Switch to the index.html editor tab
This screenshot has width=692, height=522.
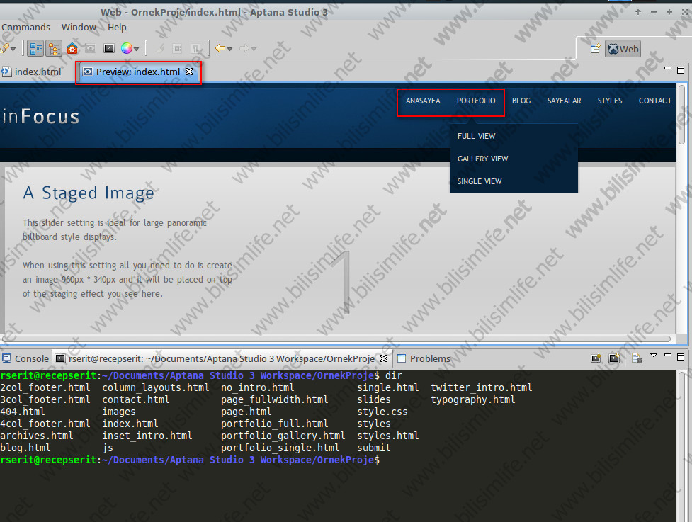point(37,72)
